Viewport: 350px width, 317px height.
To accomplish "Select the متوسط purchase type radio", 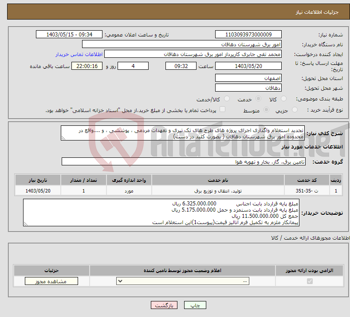I will 266,110.
